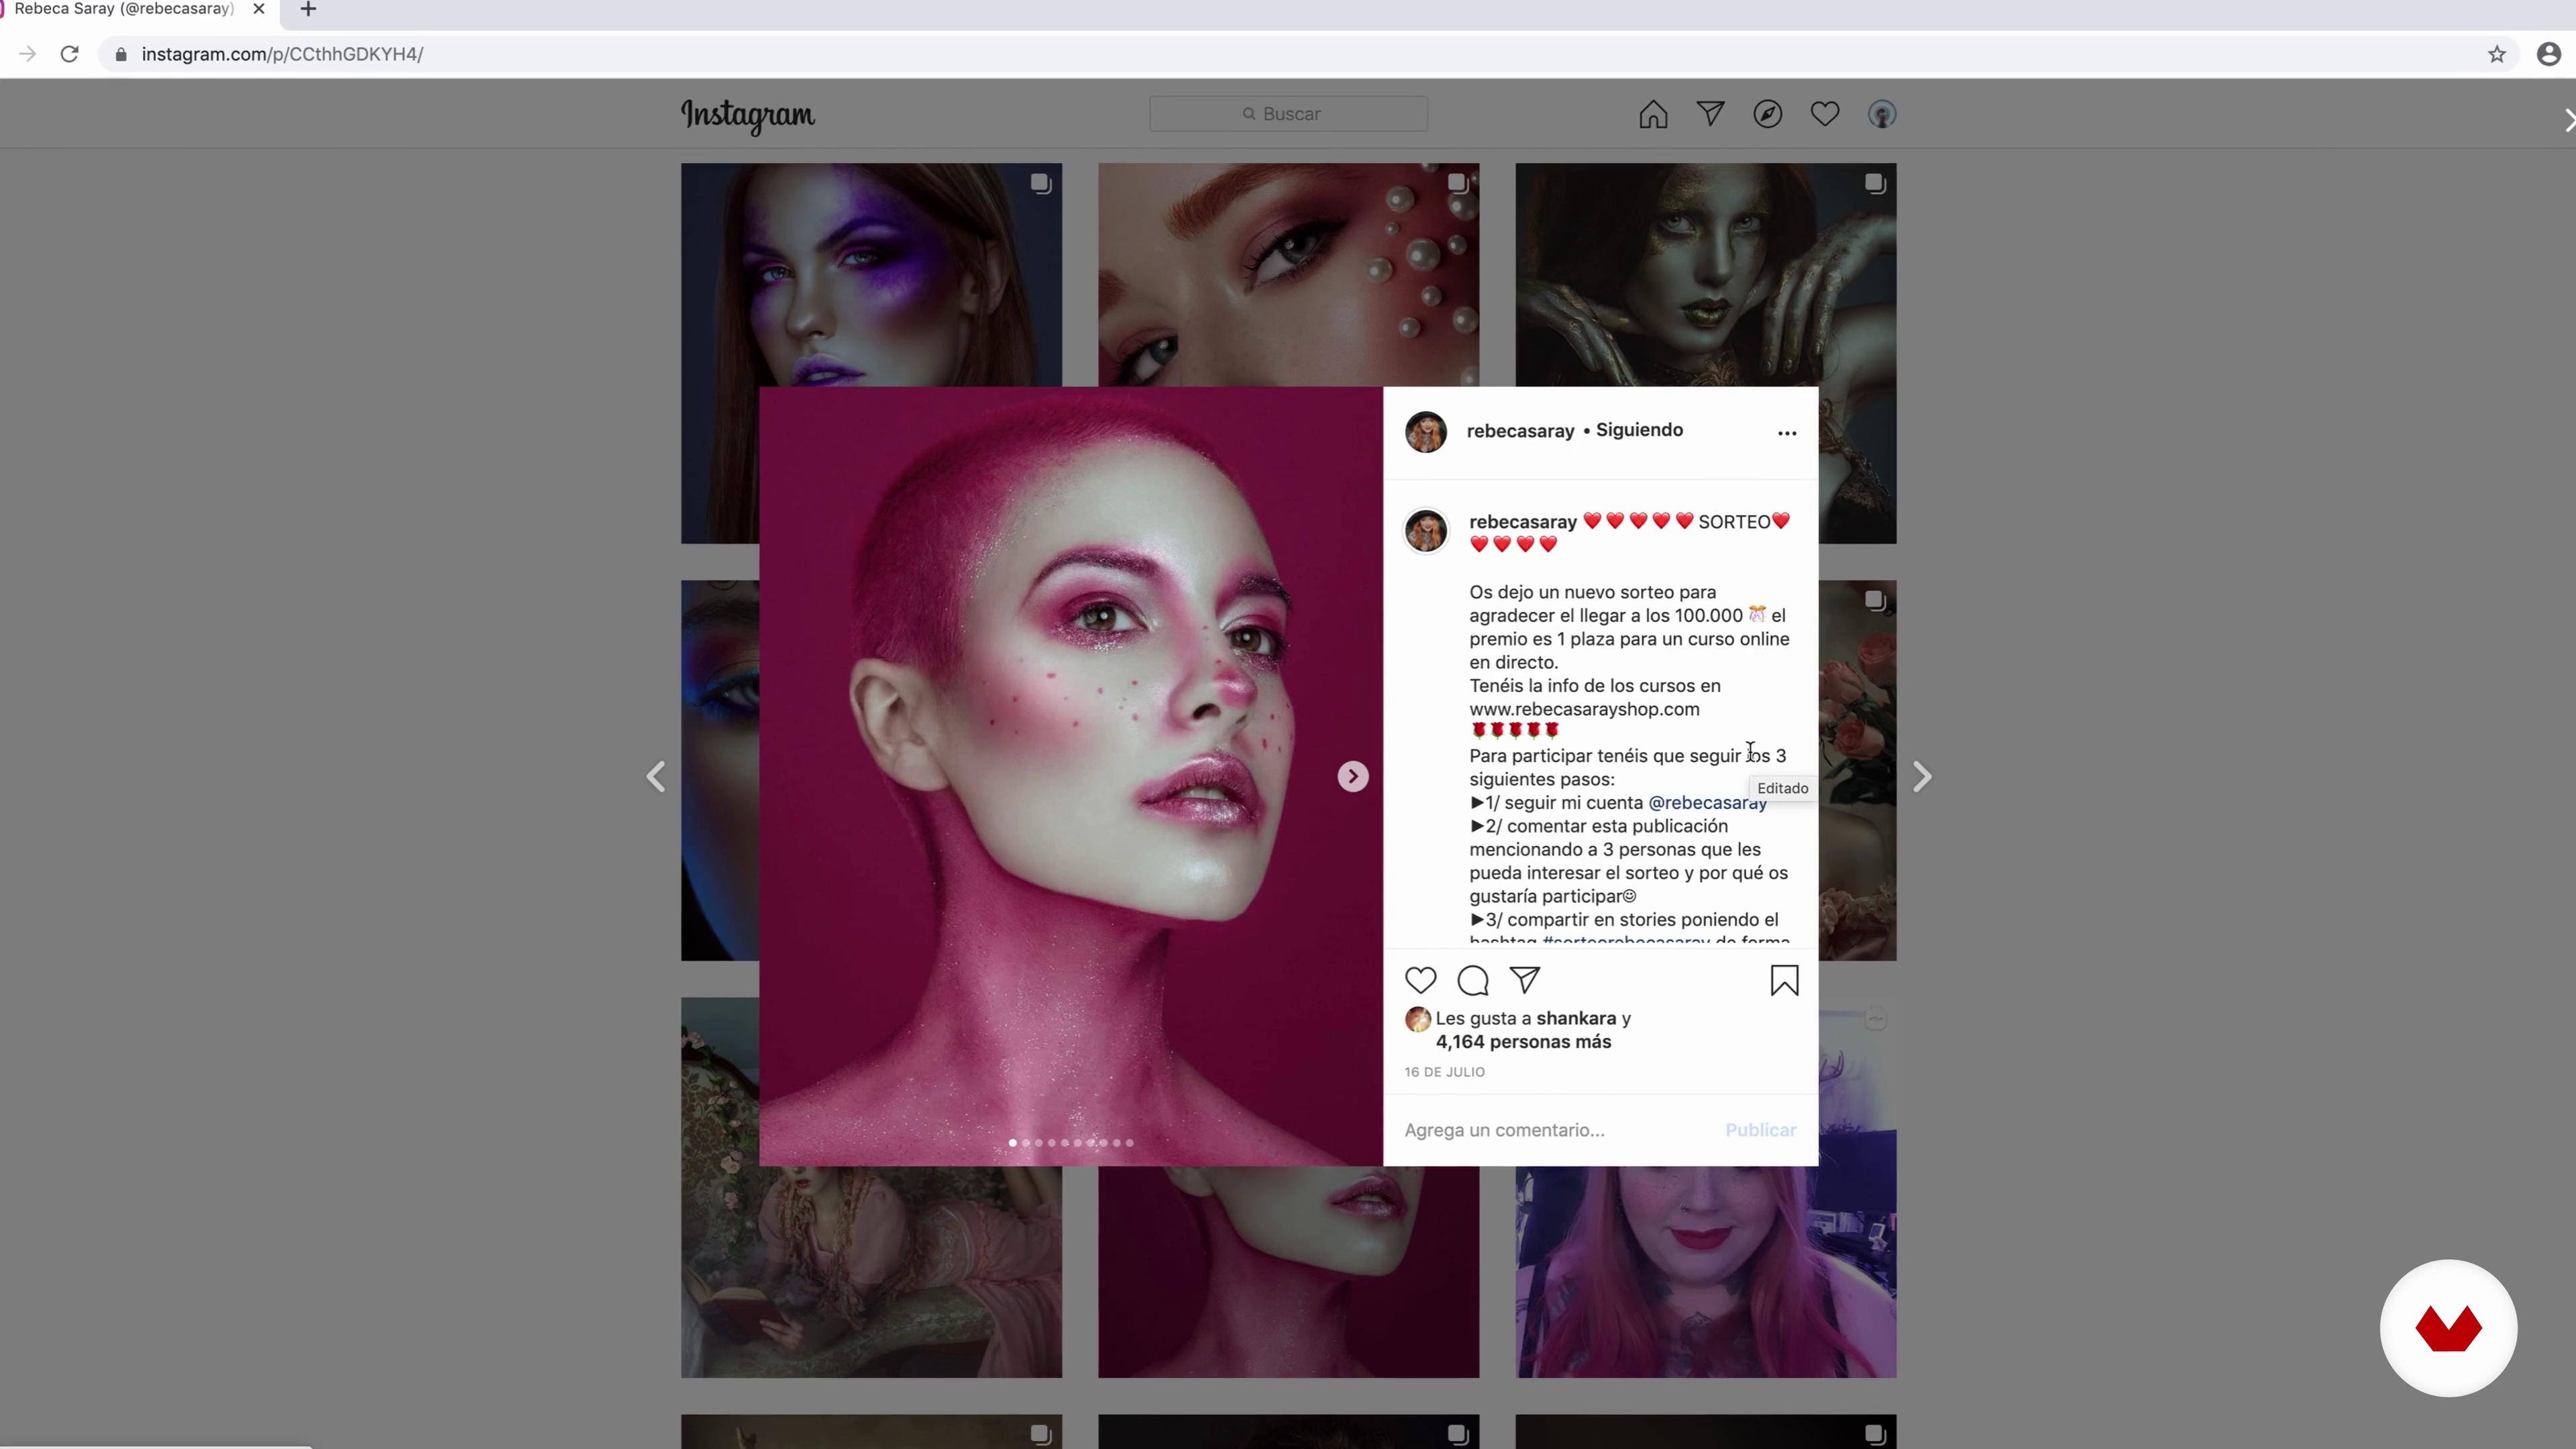This screenshot has height=1449, width=2576.
Task: Open direct messages paper plane icon
Action: point(1710,114)
